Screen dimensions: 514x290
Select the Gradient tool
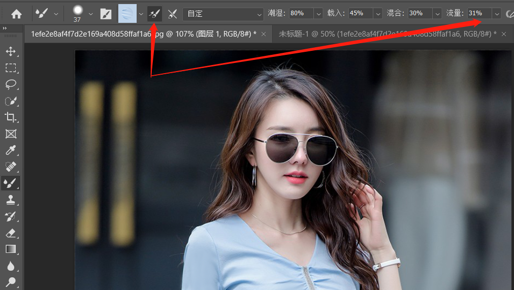point(11,249)
